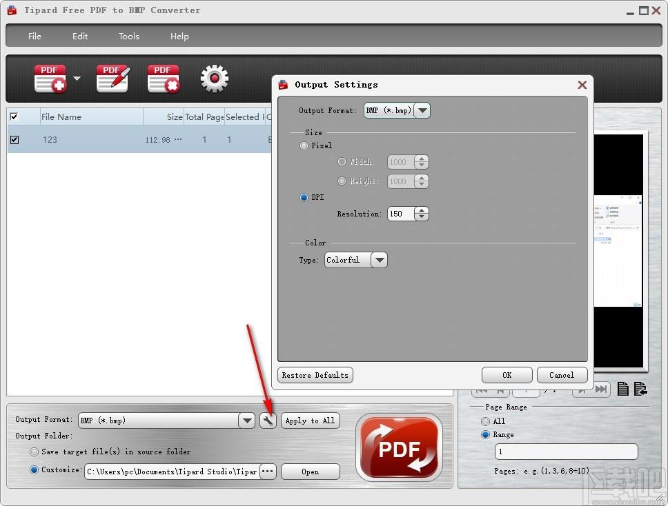Adjust the Resolution stepper arrows
Viewport: 668px width, 506px height.
(x=422, y=214)
